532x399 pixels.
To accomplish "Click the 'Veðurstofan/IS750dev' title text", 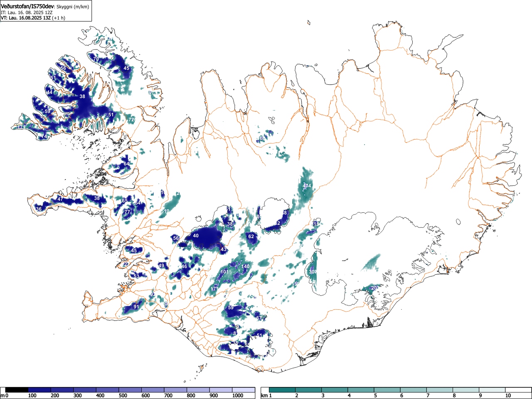I will click(x=28, y=6).
